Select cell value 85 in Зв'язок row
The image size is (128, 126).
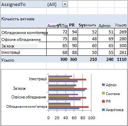click(x=65, y=46)
